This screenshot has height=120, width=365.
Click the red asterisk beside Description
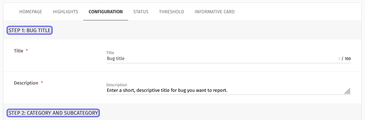[42, 83]
